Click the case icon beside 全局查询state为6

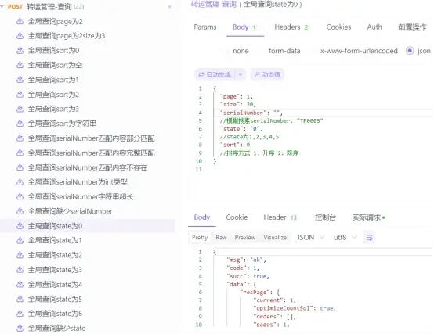pos(20,314)
